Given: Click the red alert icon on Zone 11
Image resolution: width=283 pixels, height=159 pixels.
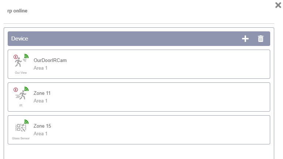Looking at the screenshot, I should point(16,90).
